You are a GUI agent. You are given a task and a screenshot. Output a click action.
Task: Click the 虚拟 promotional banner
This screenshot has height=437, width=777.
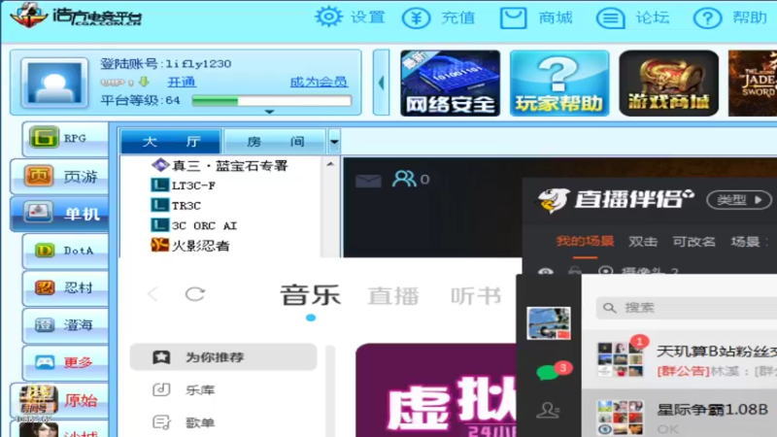[436, 390]
